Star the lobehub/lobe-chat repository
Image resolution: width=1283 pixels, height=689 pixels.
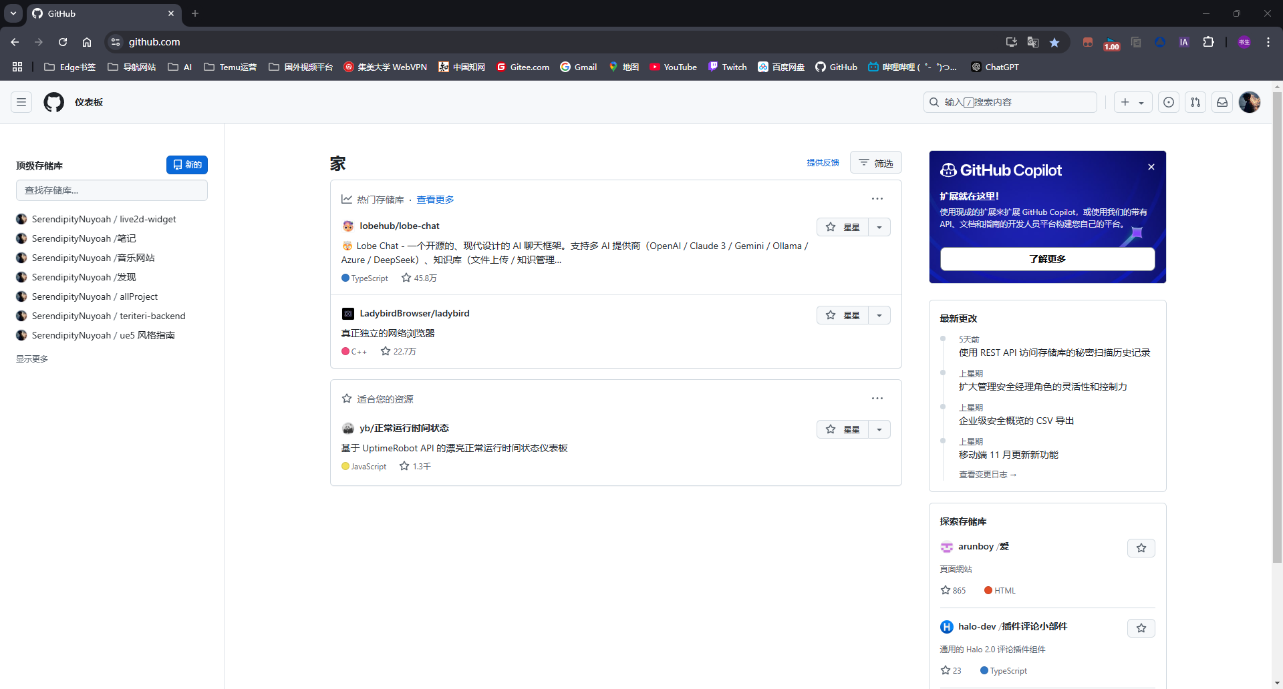click(x=843, y=227)
